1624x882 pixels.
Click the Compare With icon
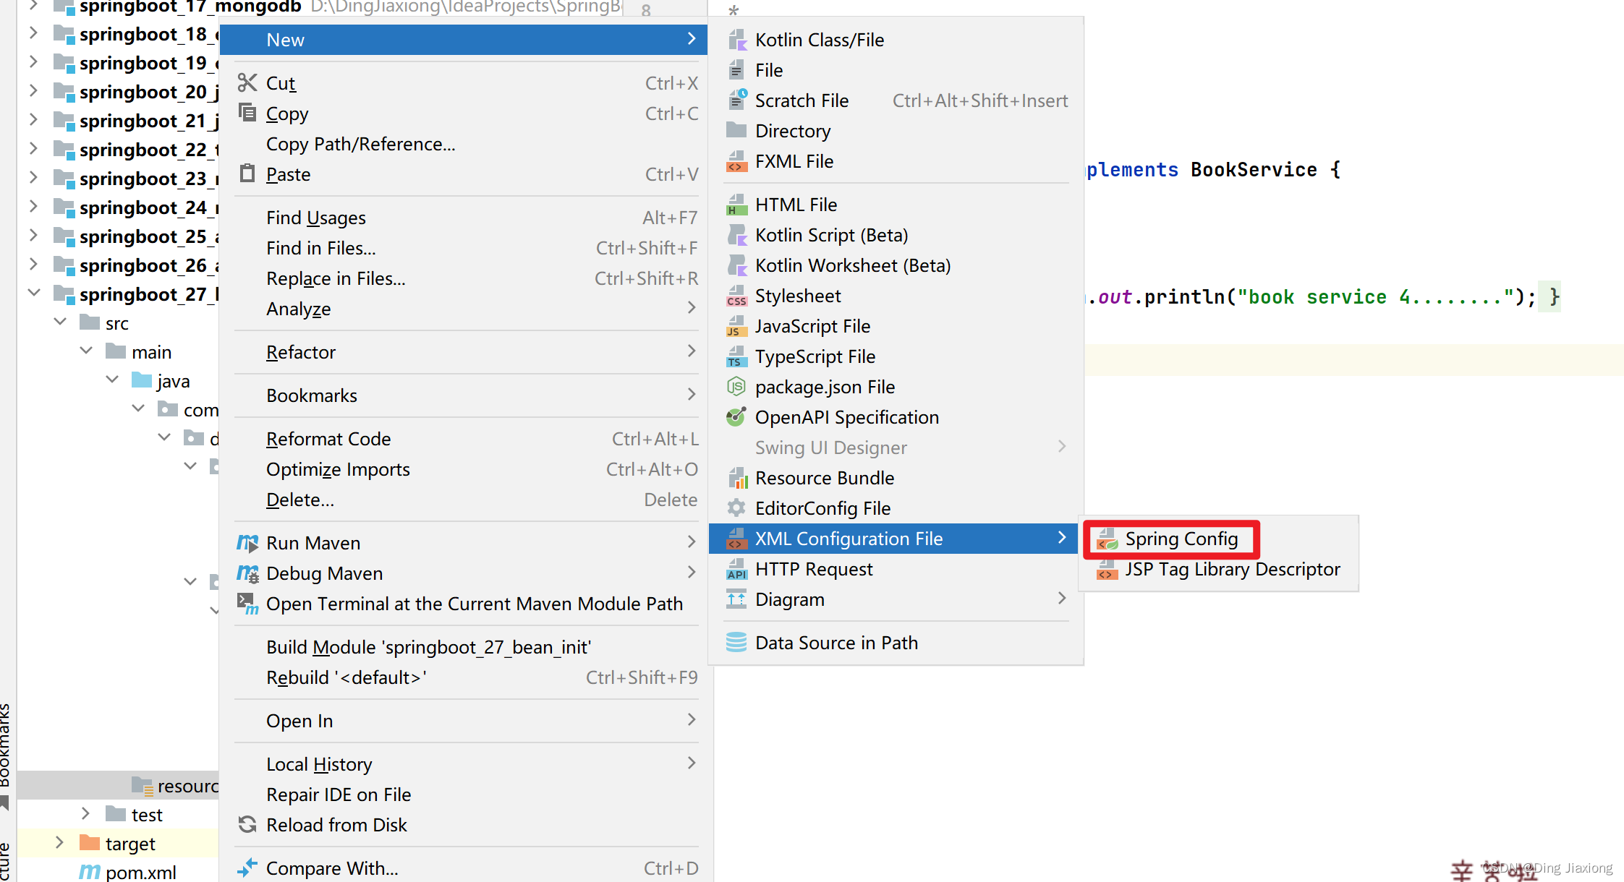click(x=247, y=868)
